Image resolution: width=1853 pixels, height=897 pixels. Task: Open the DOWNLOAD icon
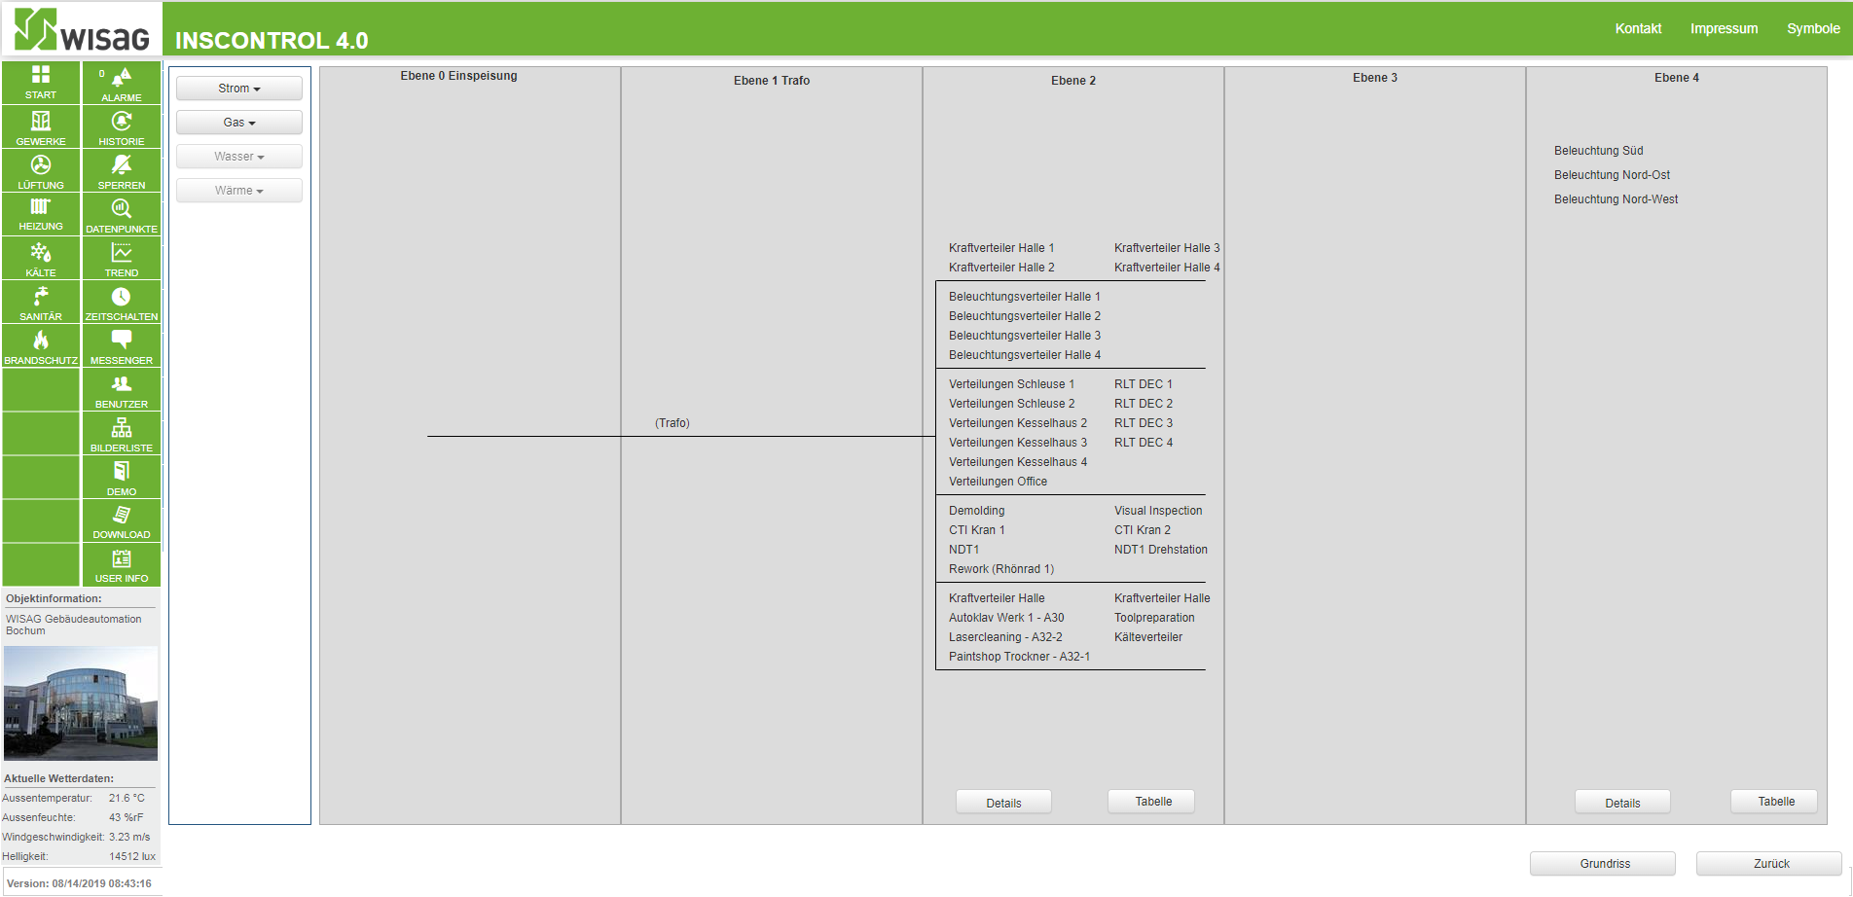coord(122,515)
